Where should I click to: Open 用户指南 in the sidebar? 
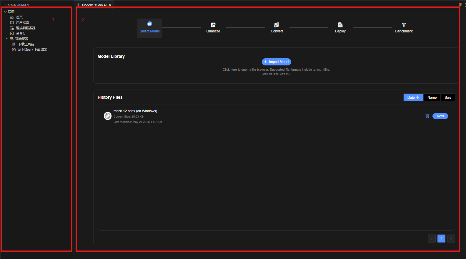pos(23,23)
